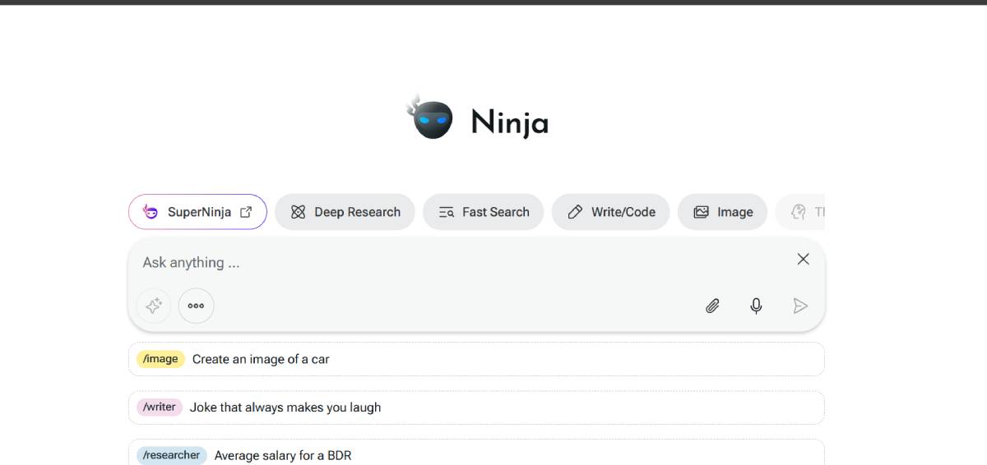Click the atom icon on Deep Research
Screen dimensions: 987x465
click(298, 212)
